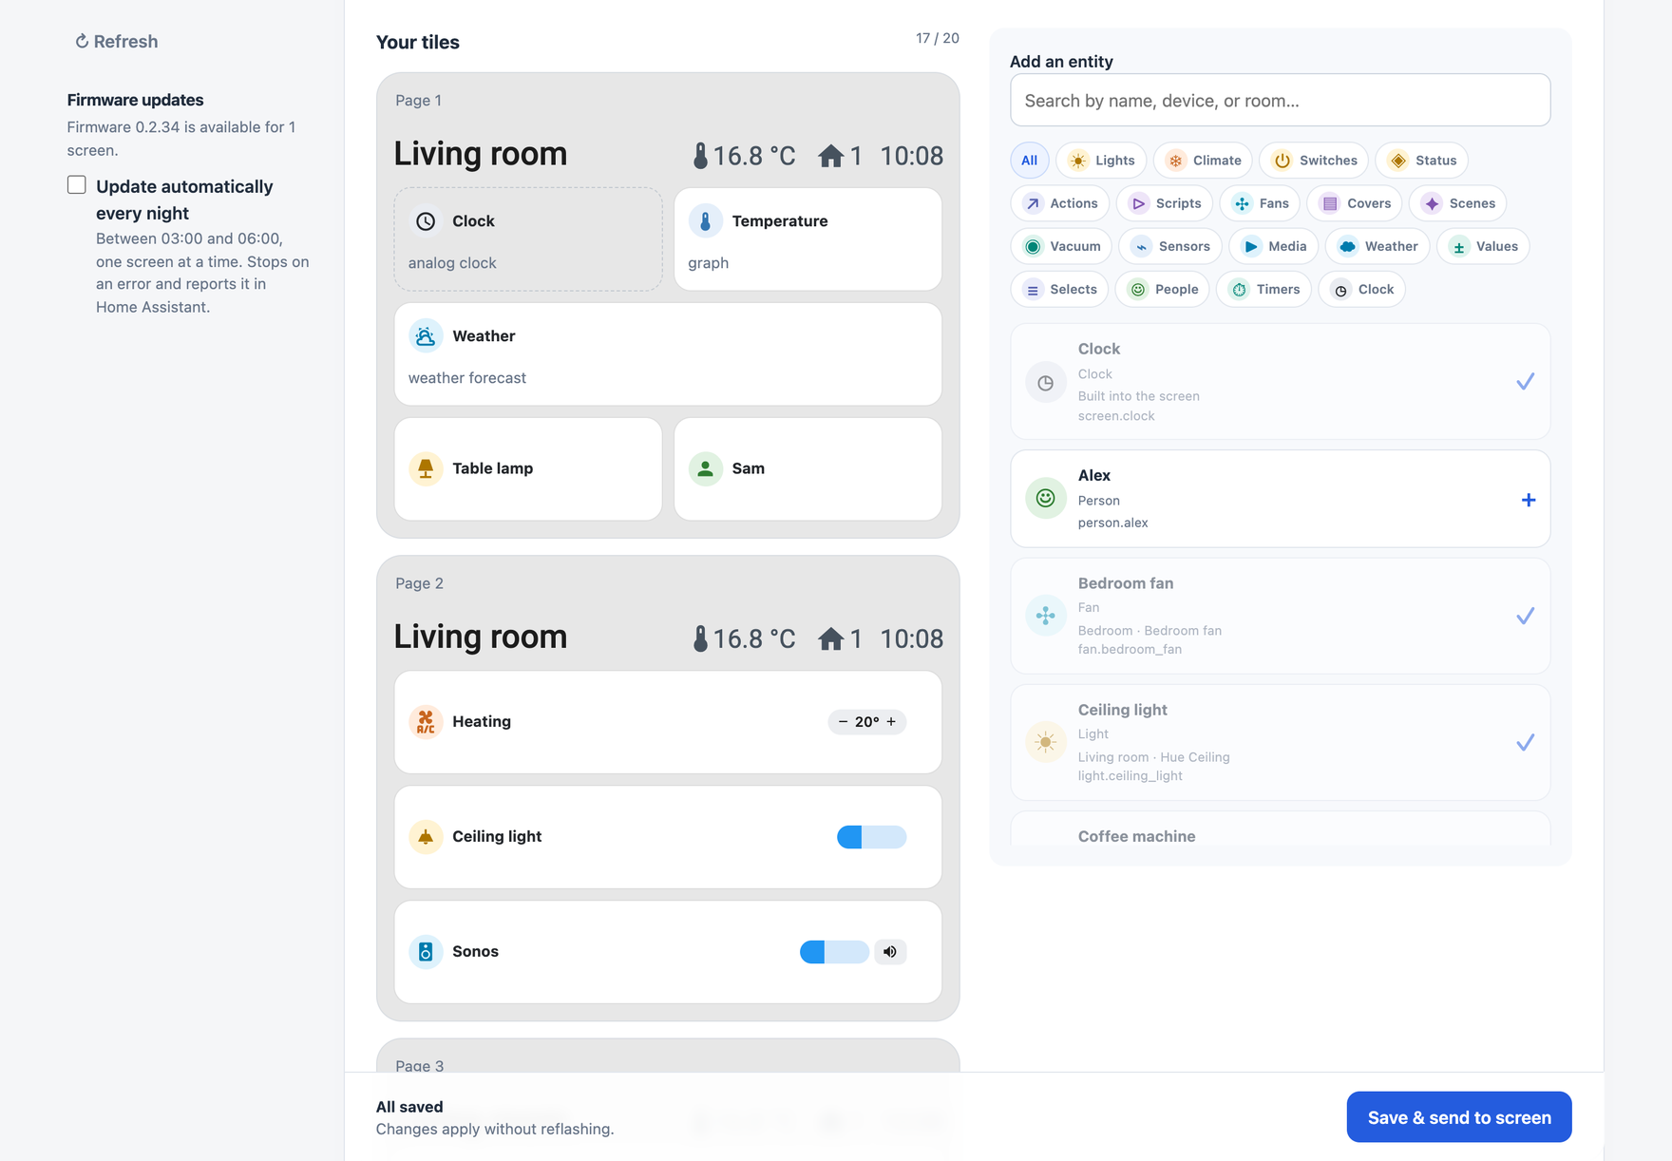Viewport: 1672px width, 1161px height.
Task: Click the Heating tile climate icon
Action: click(x=426, y=722)
